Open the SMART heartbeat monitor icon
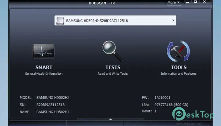The height and width of the screenshot is (126, 221). pos(44,51)
